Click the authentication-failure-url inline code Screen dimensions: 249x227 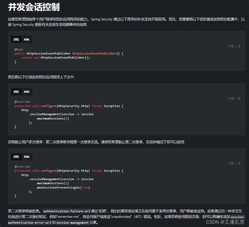tap(67, 211)
